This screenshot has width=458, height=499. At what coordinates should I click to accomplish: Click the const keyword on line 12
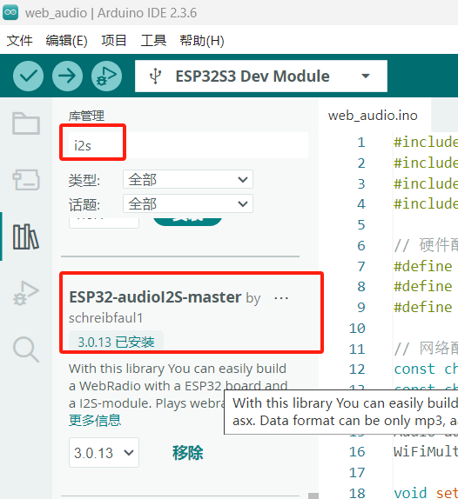[414, 369]
